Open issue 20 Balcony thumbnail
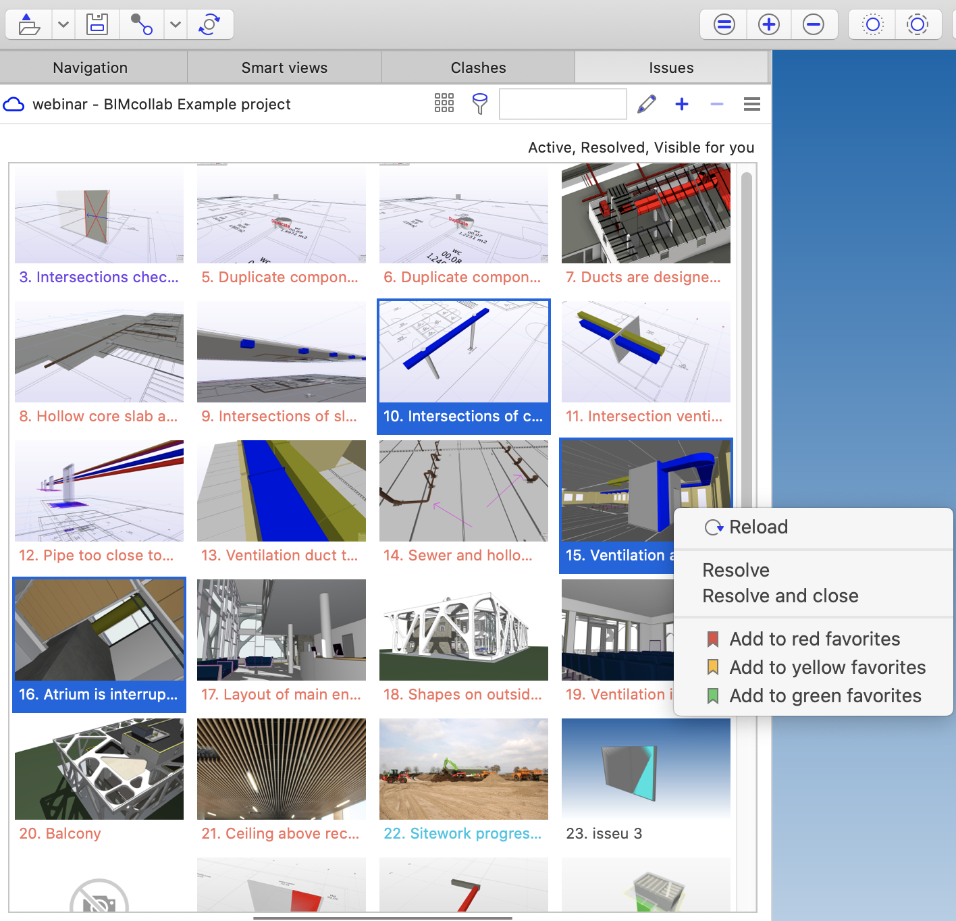The width and height of the screenshot is (956, 921). (x=99, y=769)
